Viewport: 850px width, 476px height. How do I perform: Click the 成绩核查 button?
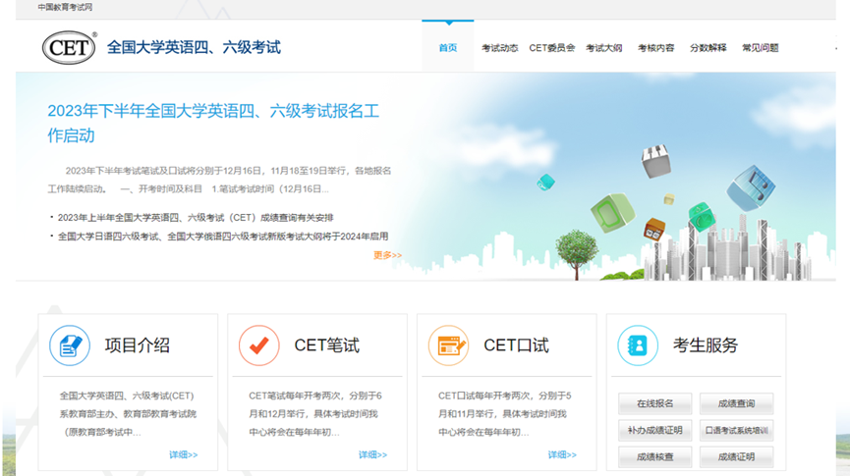tap(654, 456)
